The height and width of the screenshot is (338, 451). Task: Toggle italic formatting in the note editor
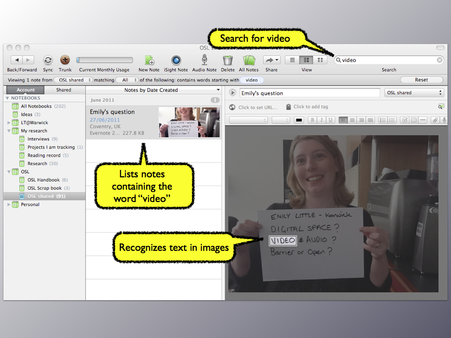[x=322, y=120]
